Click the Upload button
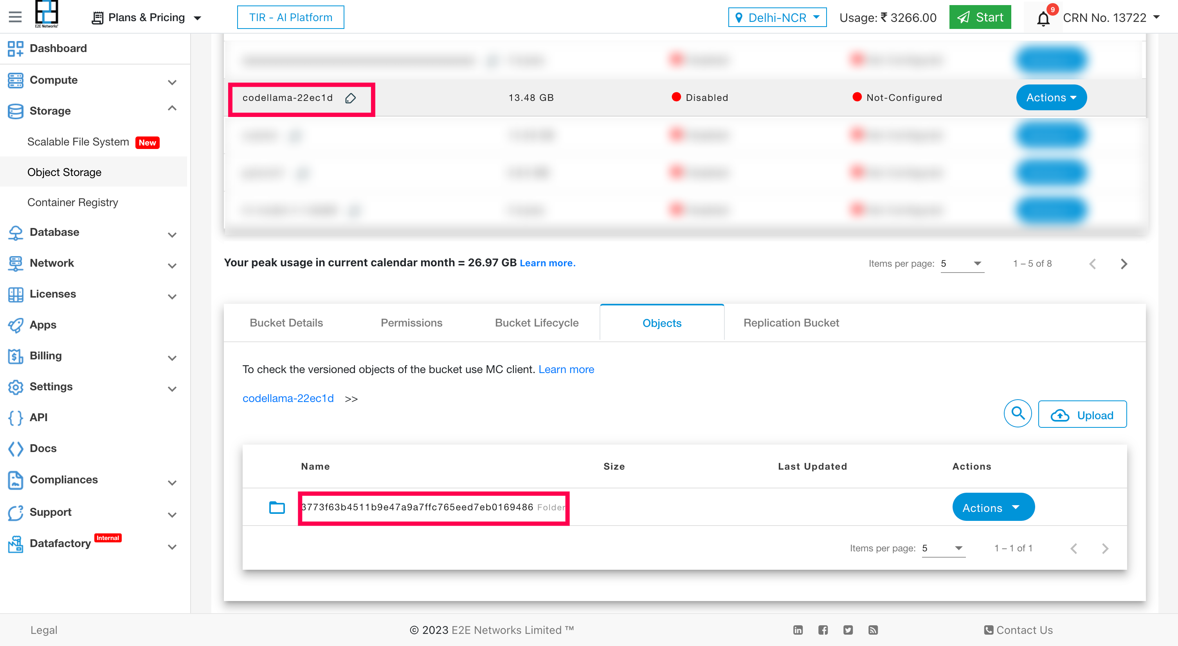This screenshot has height=646, width=1178. [1082, 415]
